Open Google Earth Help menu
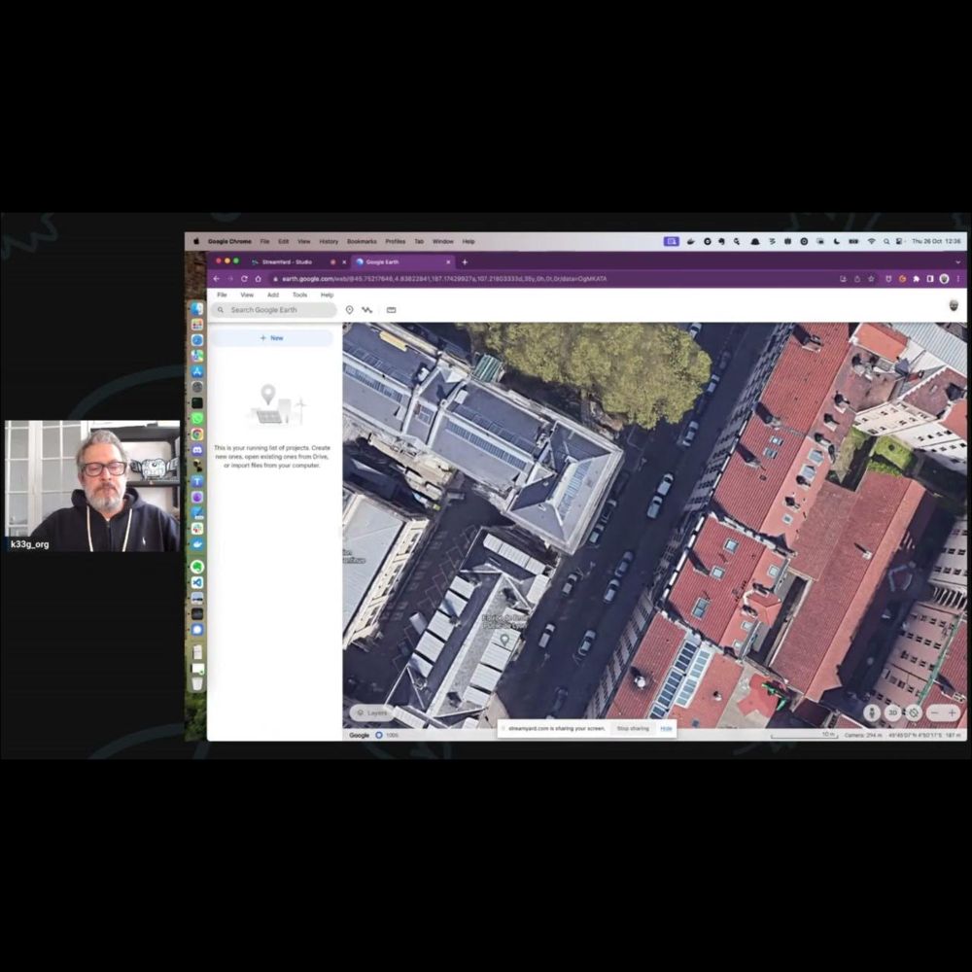 pos(328,295)
